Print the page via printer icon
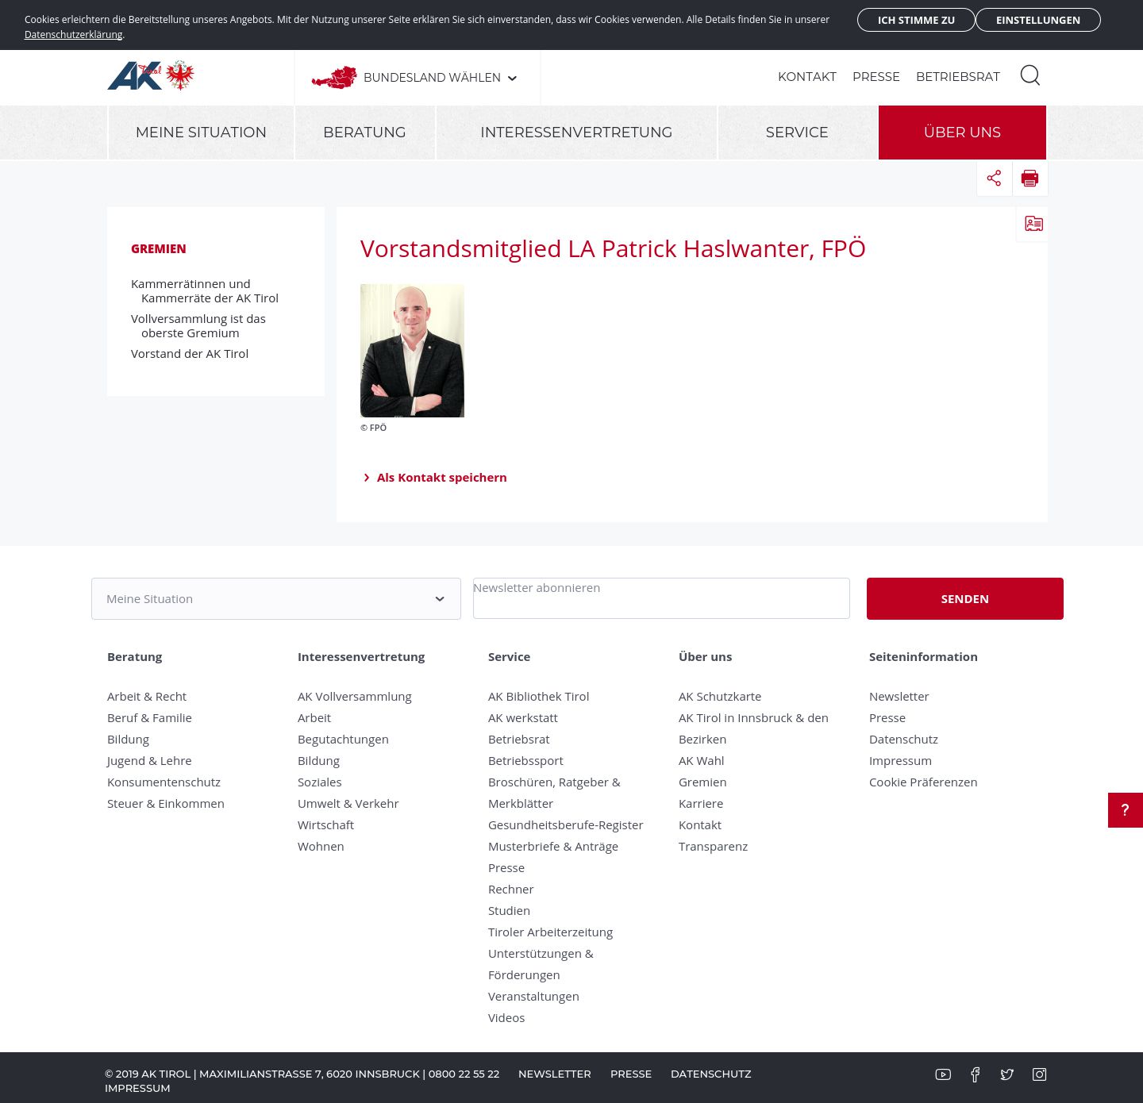Screen dimensions: 1143x1103 pos(1030,178)
